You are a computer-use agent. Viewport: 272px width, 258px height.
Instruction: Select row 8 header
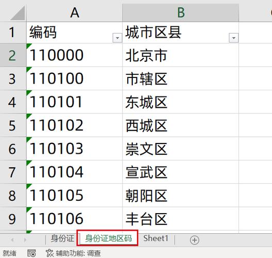pyautogui.click(x=13, y=195)
